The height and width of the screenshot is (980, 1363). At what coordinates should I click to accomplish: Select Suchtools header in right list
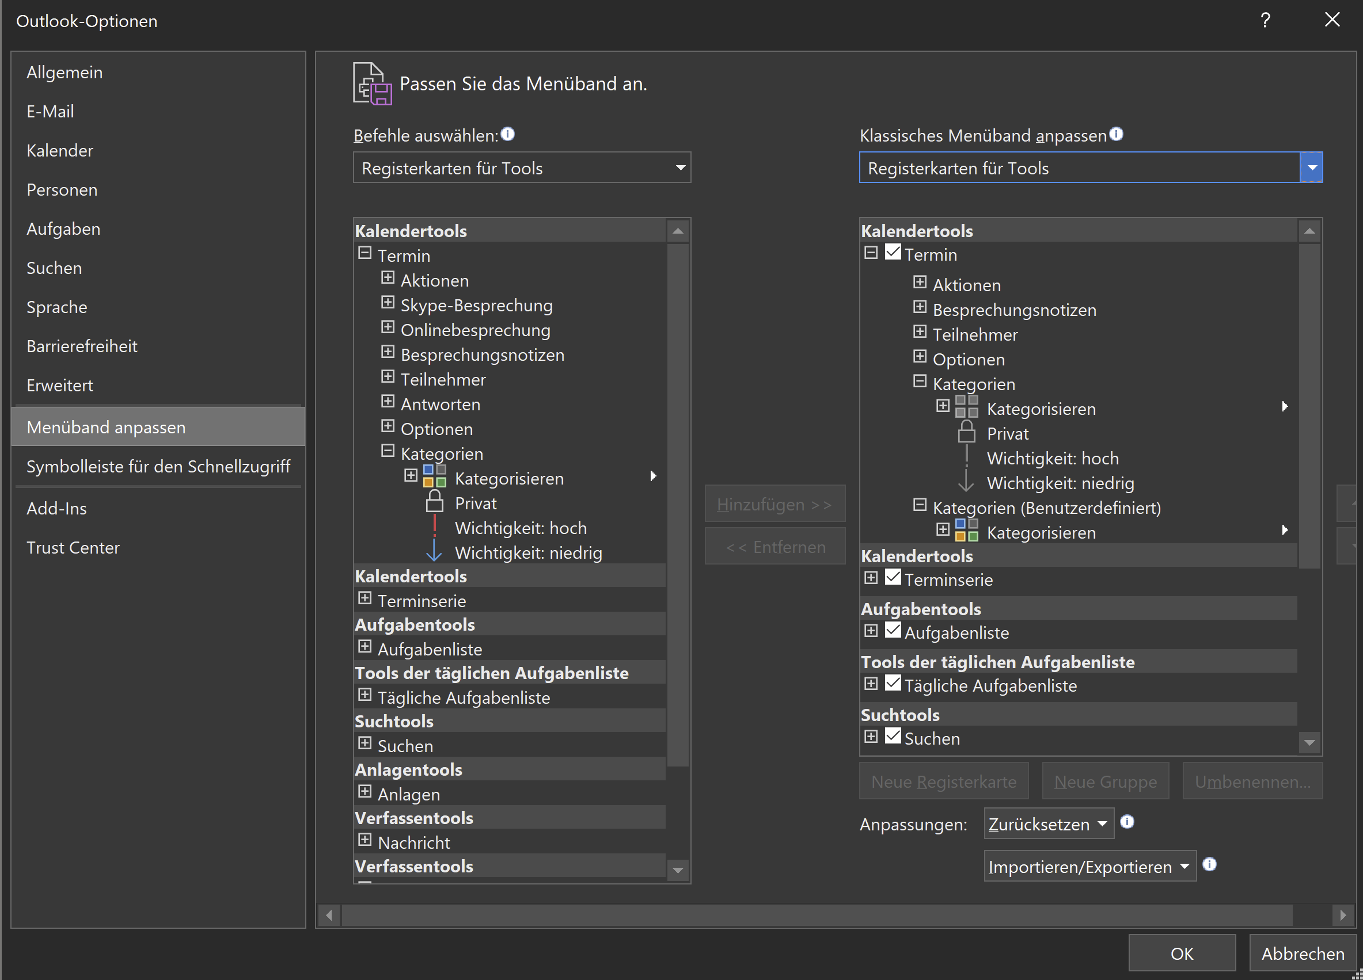pyautogui.click(x=1079, y=715)
